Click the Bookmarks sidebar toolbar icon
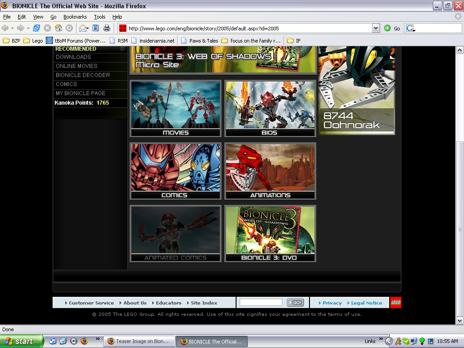Viewport: 464px width, 348px height. pos(96,28)
